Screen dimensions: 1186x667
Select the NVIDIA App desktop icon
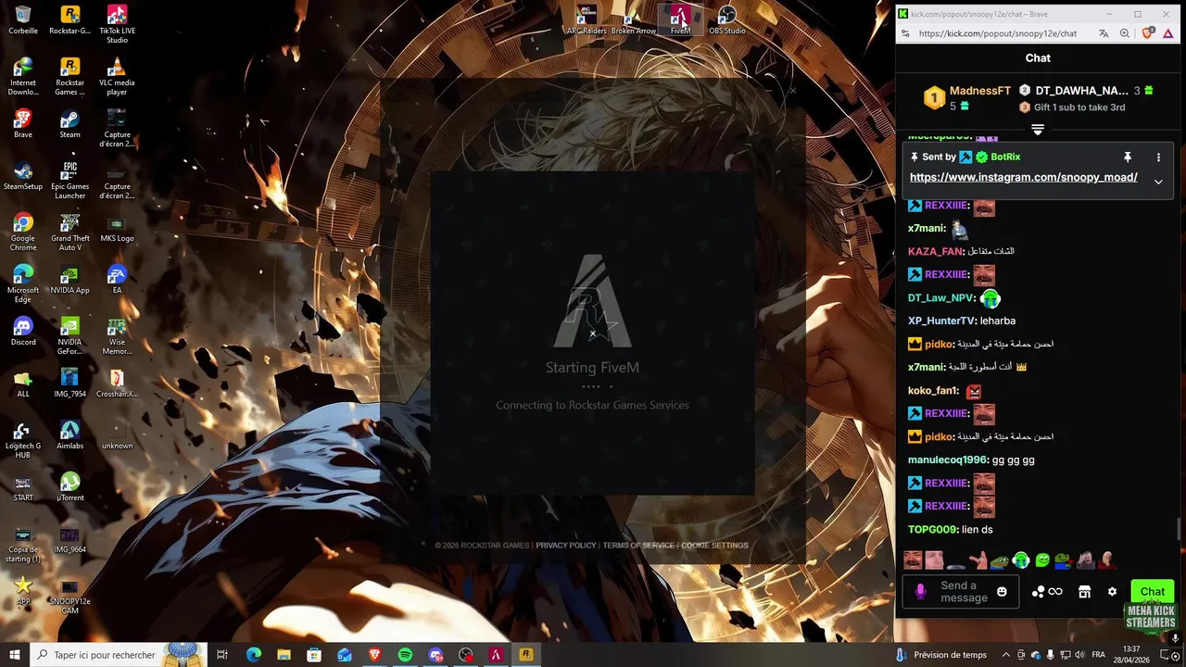(x=69, y=280)
